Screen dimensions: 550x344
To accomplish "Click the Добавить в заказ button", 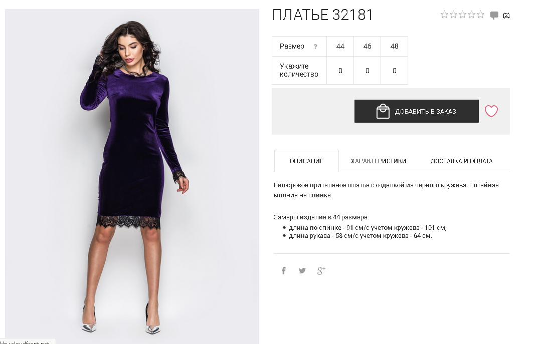I will [416, 111].
